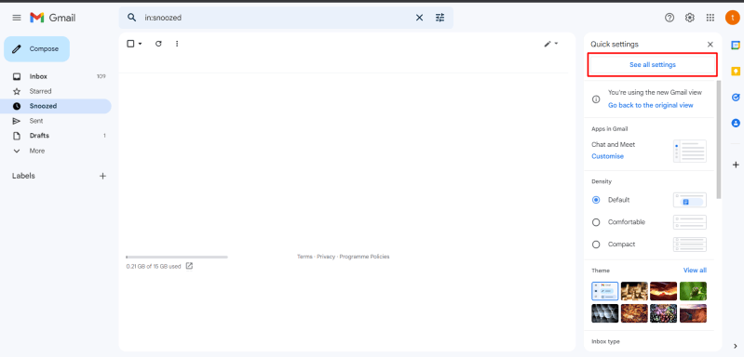Open Programme Policies link

coord(364,257)
